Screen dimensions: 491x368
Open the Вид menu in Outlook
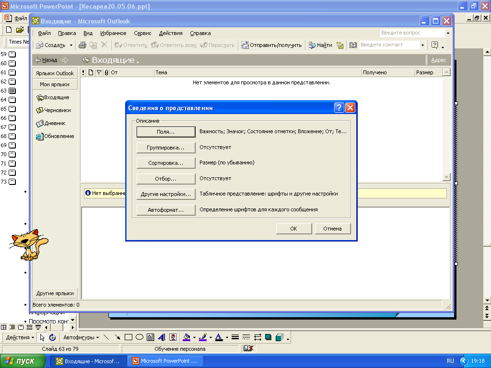tap(88, 33)
